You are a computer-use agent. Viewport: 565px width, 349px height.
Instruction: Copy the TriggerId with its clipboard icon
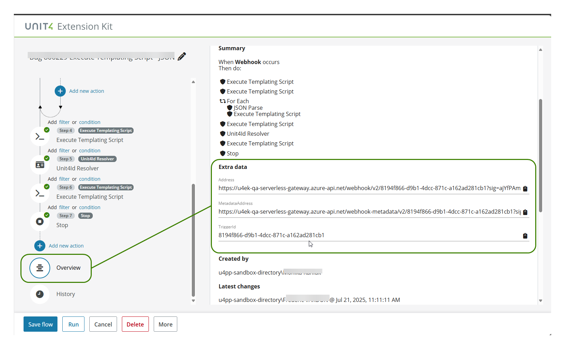click(525, 236)
